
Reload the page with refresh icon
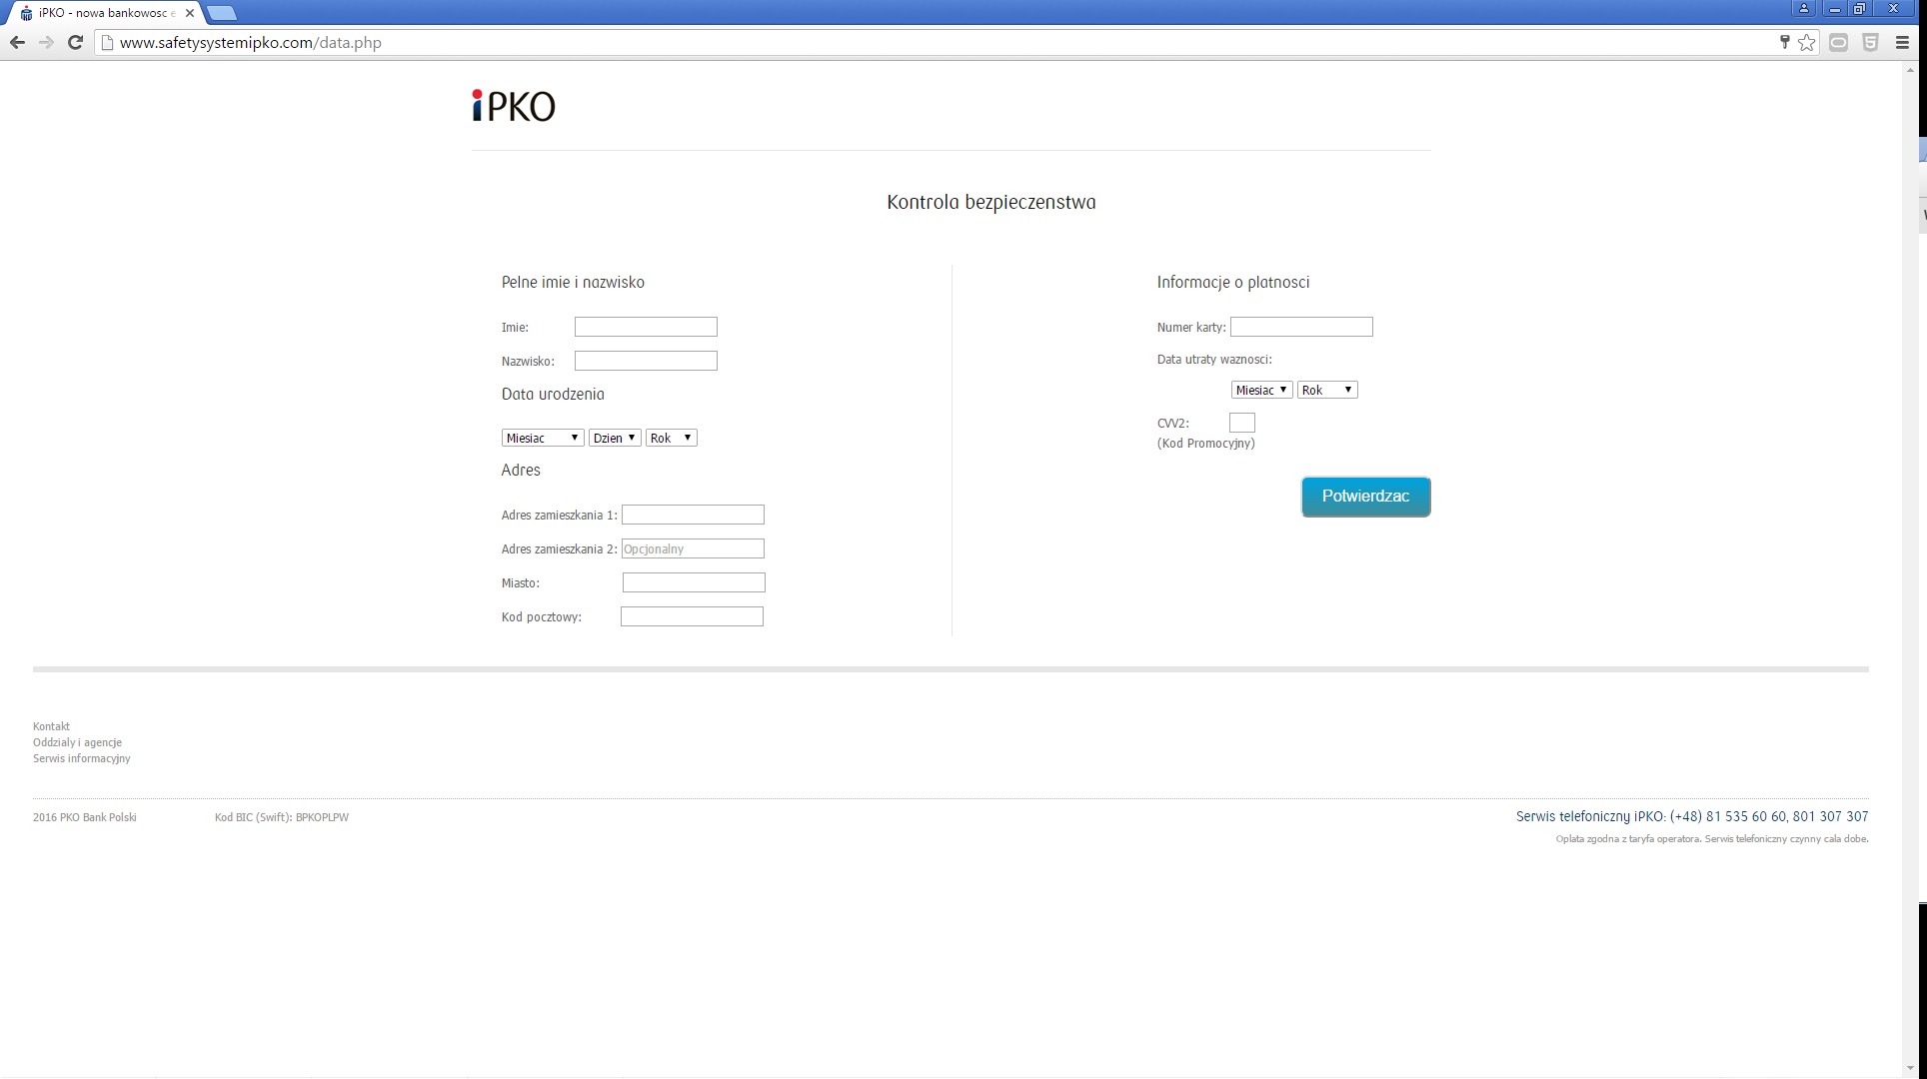[75, 42]
